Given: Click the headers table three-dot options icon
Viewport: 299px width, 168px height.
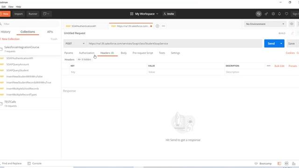Looking at the screenshot, I should [x=269, y=66].
